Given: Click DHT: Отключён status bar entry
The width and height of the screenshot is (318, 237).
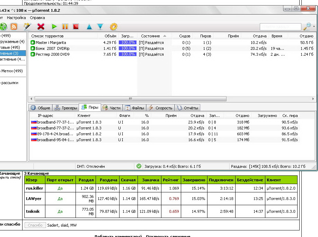Looking at the screenshot, I should click(x=91, y=166).
